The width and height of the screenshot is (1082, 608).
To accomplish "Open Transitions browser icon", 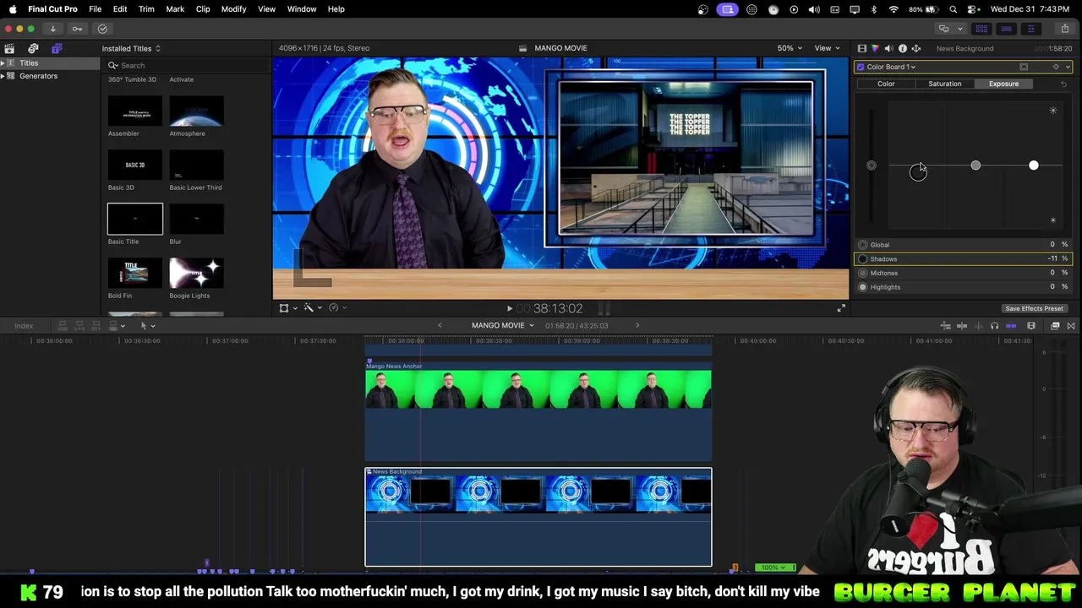I will click(1072, 325).
